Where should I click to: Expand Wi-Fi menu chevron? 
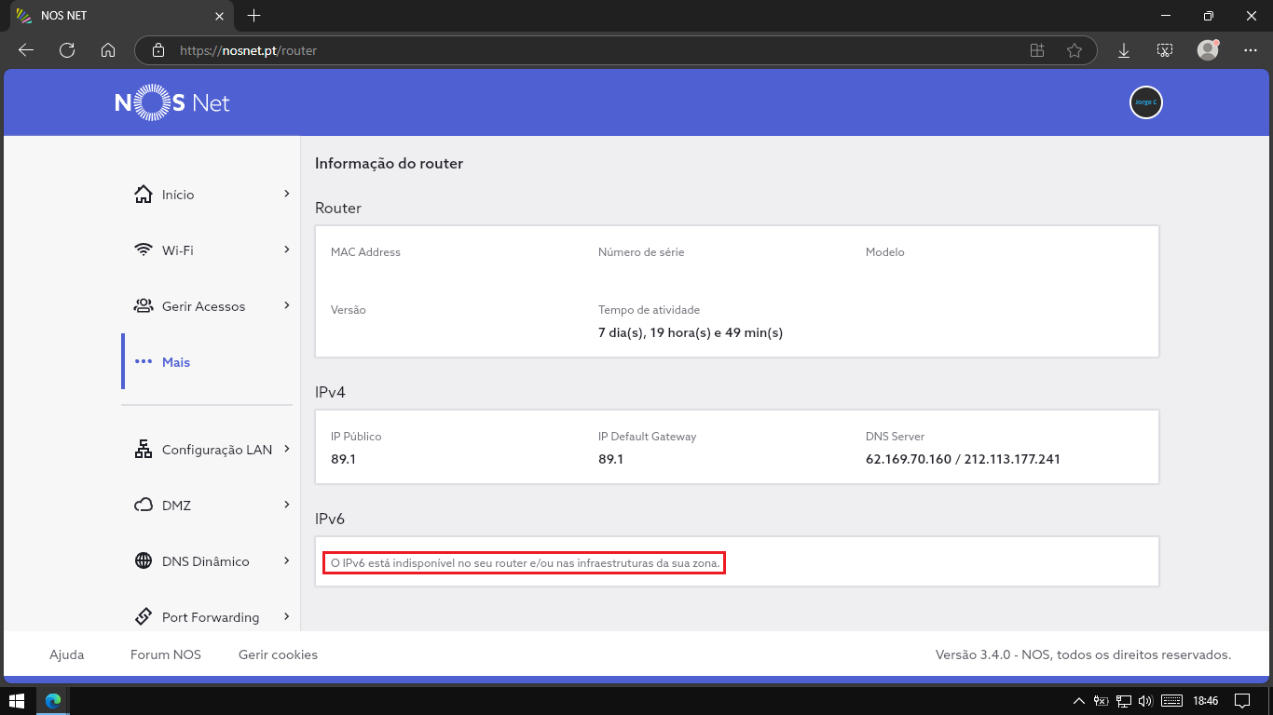pyautogui.click(x=287, y=250)
